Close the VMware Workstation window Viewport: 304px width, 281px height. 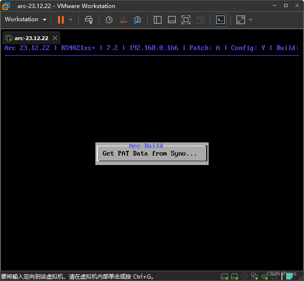click(x=297, y=6)
